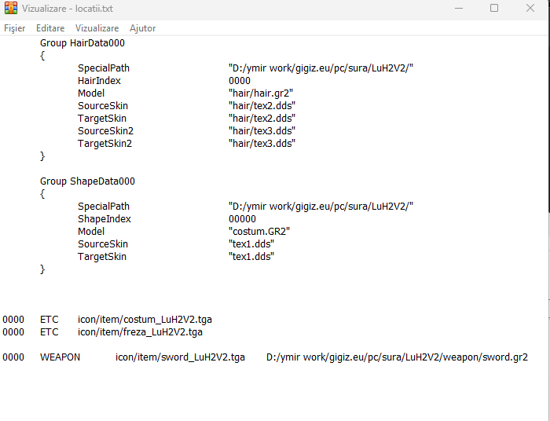Image resolution: width=550 pixels, height=421 pixels.
Task: Click the HairIndex value '0000'
Action: click(x=240, y=81)
